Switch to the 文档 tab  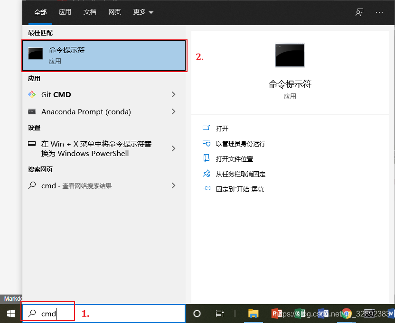pos(90,12)
